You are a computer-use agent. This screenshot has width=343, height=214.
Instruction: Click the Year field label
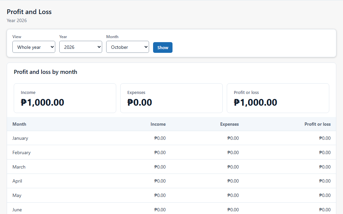point(63,37)
